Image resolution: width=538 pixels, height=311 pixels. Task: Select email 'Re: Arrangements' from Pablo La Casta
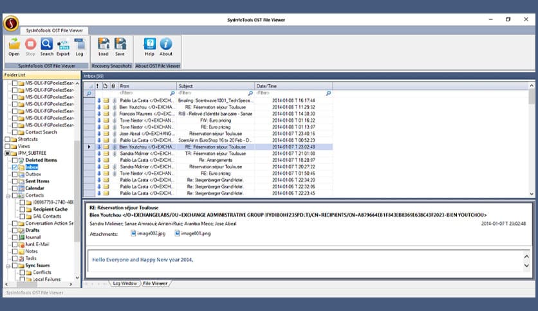click(x=209, y=160)
